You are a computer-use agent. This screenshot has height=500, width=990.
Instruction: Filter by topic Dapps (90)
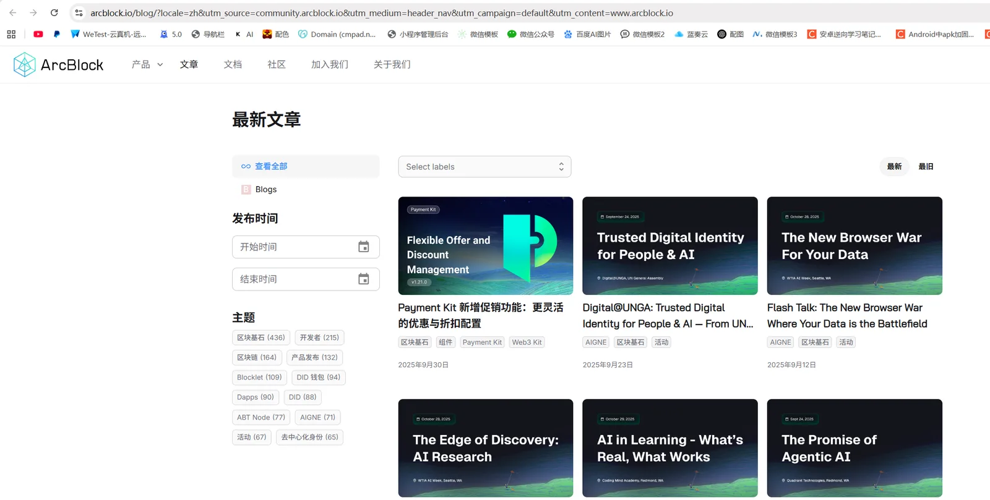(256, 397)
